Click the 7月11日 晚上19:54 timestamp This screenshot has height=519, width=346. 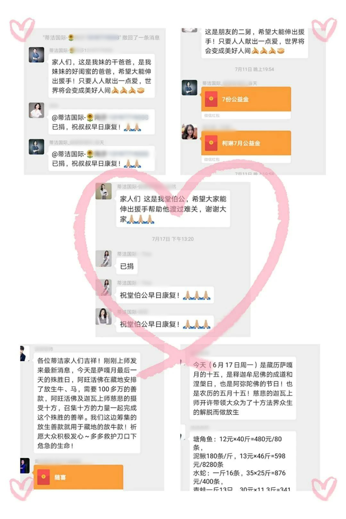(254, 69)
